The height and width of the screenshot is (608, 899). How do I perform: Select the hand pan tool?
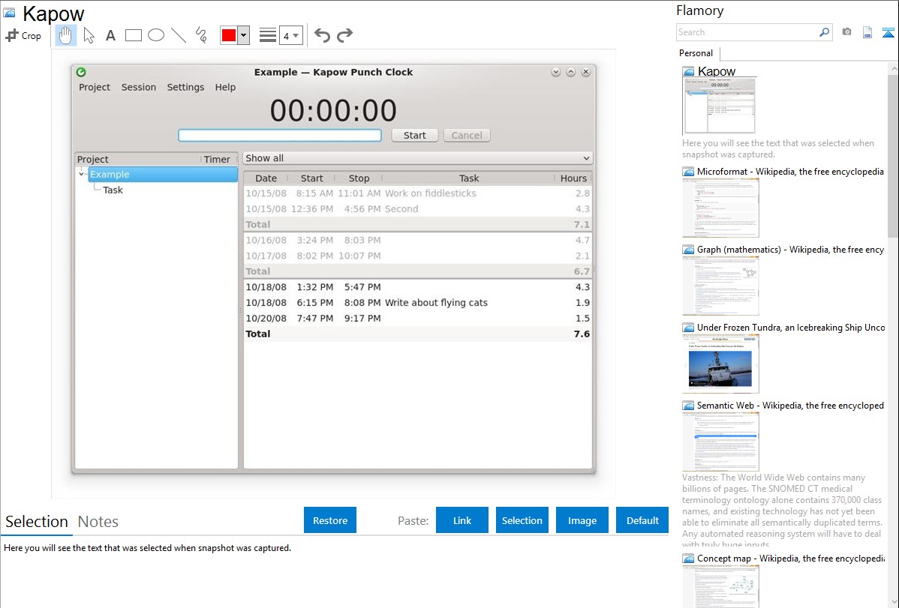pos(66,35)
